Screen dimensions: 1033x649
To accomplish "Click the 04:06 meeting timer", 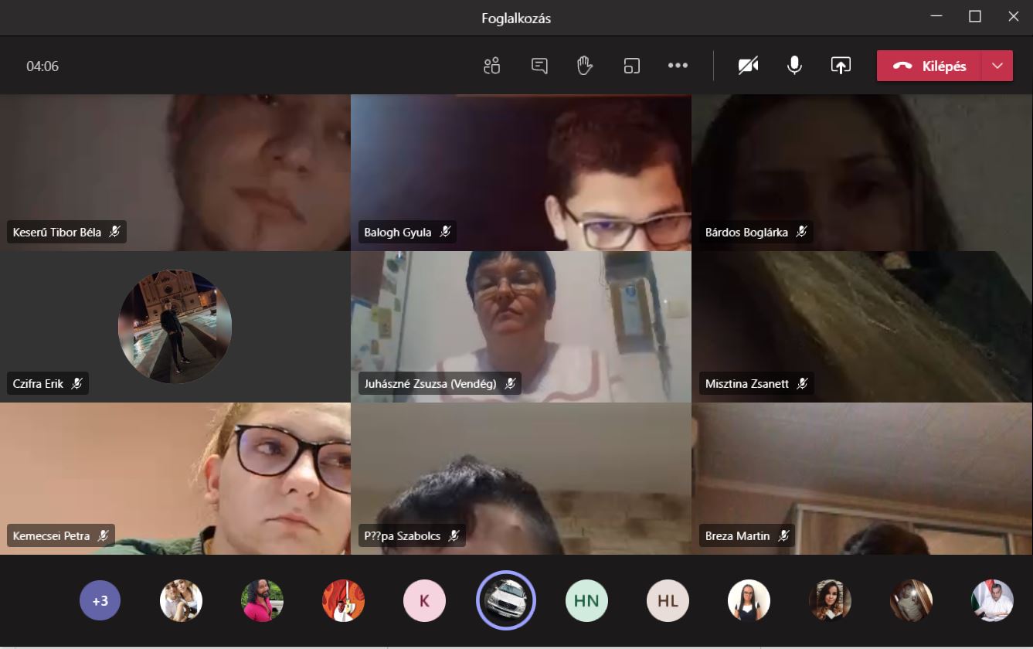I will 42,66.
